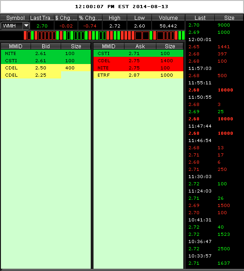Click the trade of 2500 shares at 2.72
The image size is (244, 271).
(x=214, y=249)
